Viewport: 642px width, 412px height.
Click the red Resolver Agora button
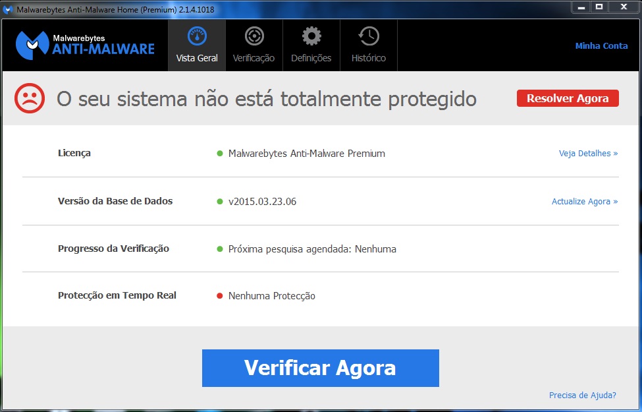pos(568,98)
